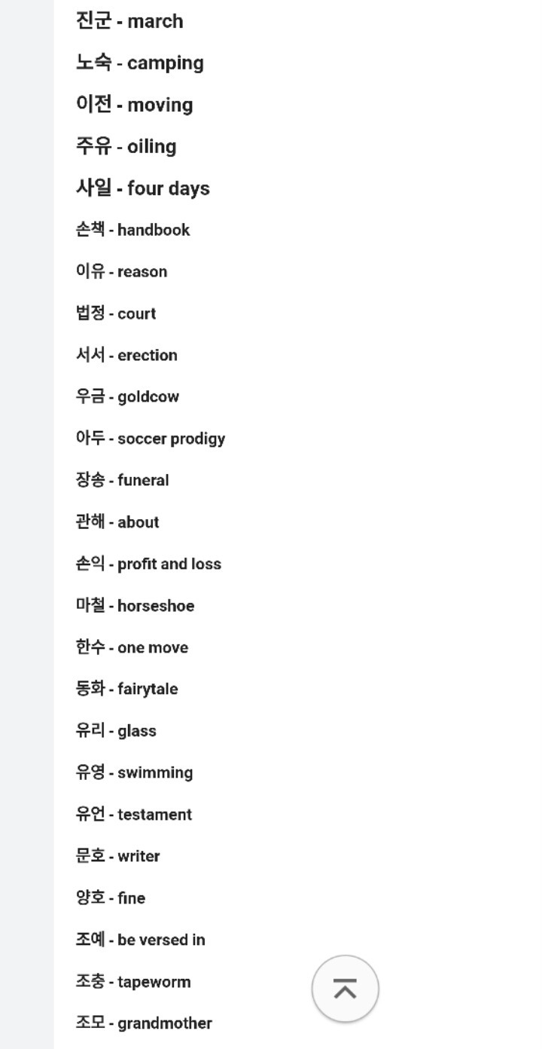
Task: Tap the scroll-to-top arrow button
Action: coord(345,989)
